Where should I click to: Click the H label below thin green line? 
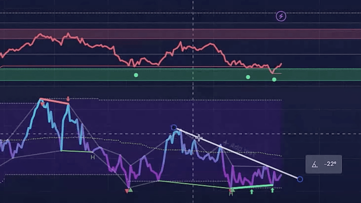[x=93, y=157]
